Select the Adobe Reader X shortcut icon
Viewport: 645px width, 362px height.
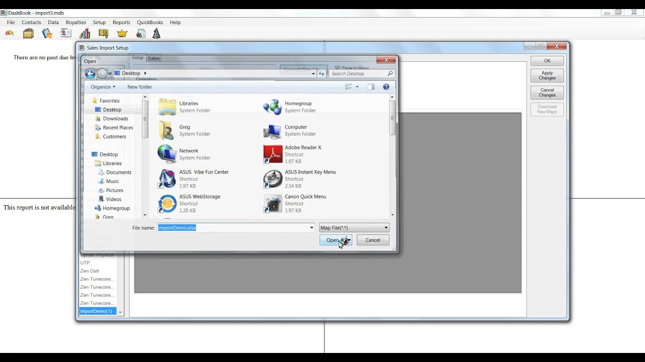pos(273,154)
